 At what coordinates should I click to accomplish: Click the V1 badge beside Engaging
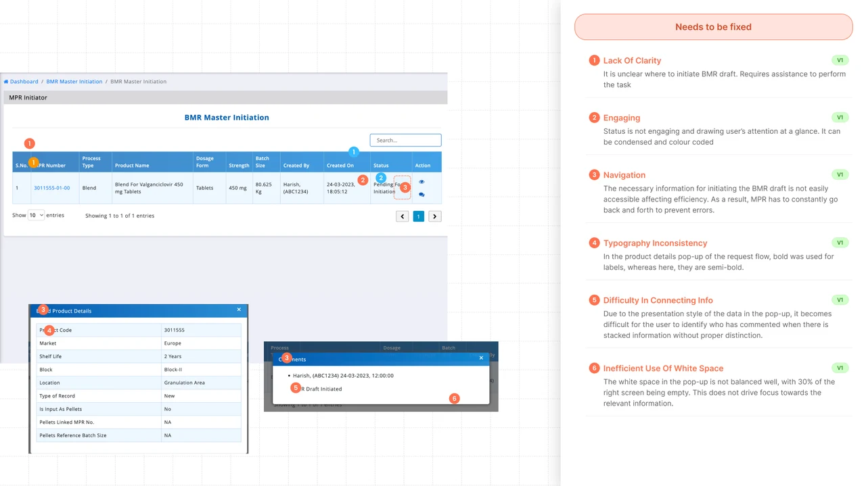point(840,118)
